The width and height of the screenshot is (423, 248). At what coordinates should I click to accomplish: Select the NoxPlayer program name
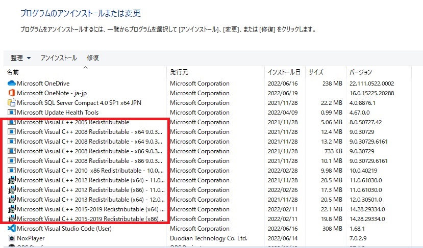(x=31, y=238)
